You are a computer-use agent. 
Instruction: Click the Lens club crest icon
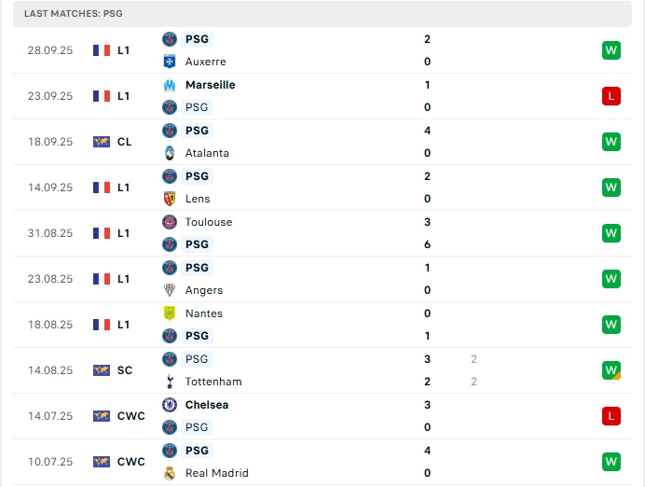point(170,199)
